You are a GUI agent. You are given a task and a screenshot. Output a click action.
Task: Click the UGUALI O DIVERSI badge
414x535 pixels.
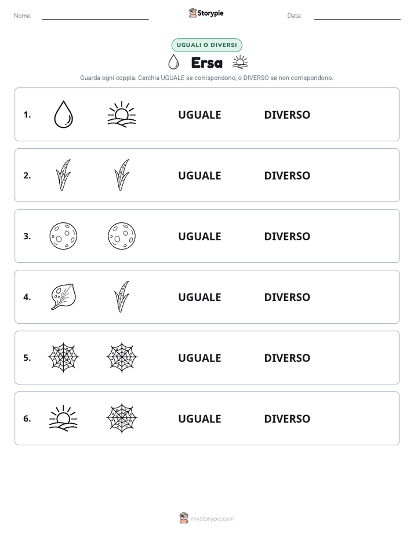(x=206, y=45)
